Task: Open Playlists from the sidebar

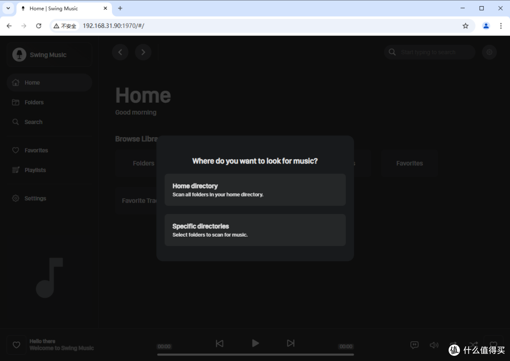Action: (35, 170)
